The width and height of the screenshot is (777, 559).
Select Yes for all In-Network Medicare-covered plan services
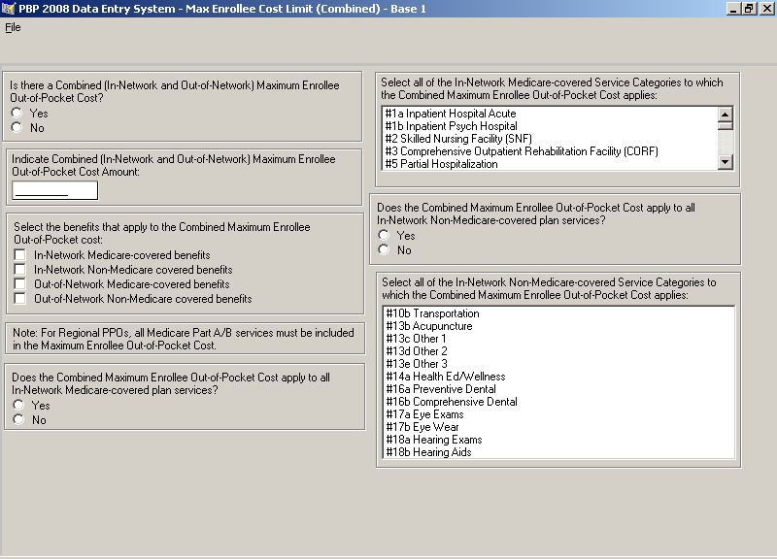click(x=18, y=405)
